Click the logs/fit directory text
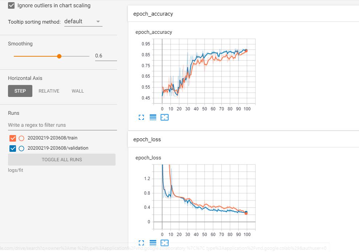 pos(15,170)
